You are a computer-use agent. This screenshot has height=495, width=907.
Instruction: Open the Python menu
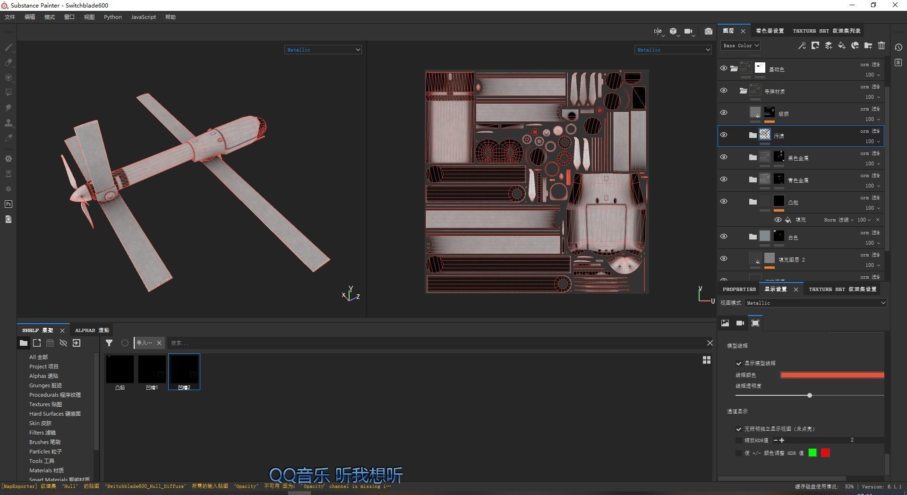[x=113, y=17]
